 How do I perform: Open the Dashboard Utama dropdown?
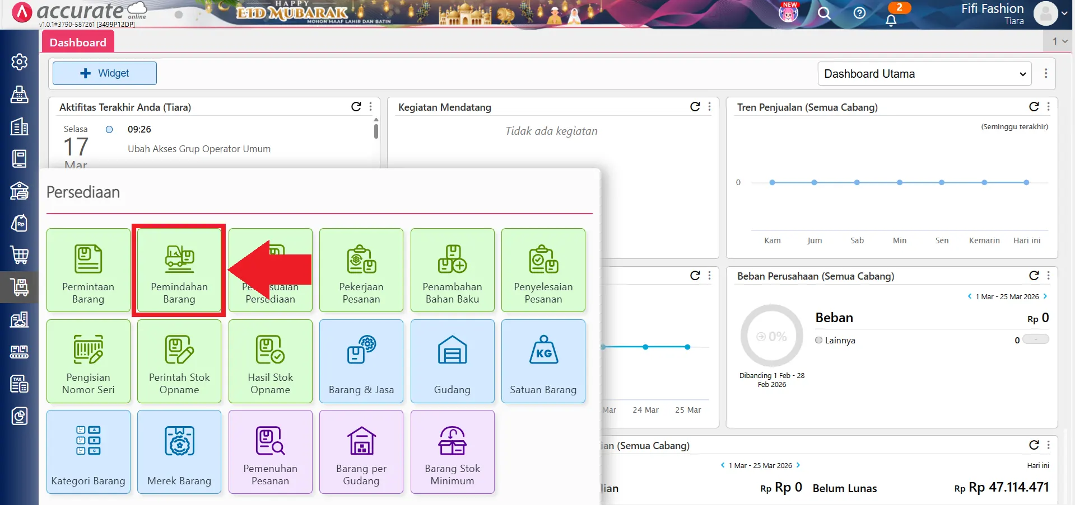click(x=924, y=74)
